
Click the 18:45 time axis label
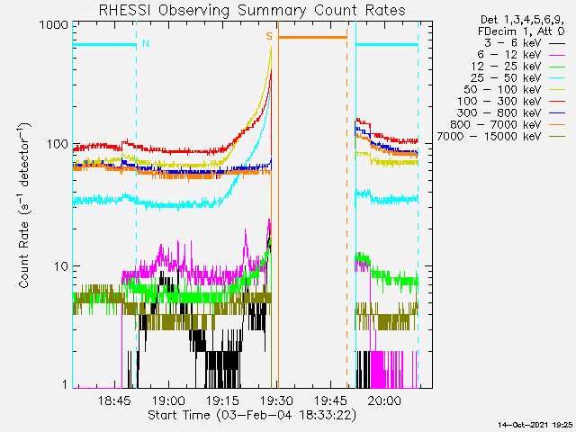114,400
